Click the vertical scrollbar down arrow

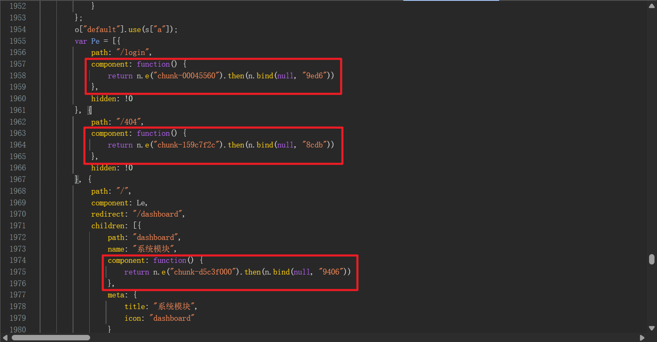pos(652,328)
